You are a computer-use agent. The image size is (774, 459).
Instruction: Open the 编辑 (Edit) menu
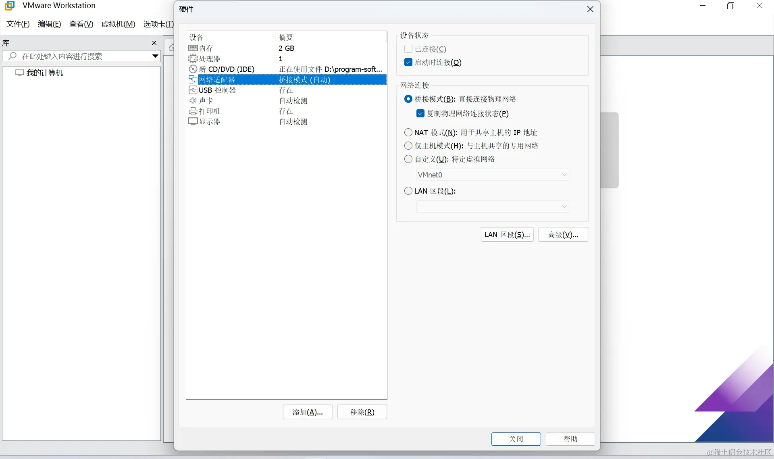49,24
